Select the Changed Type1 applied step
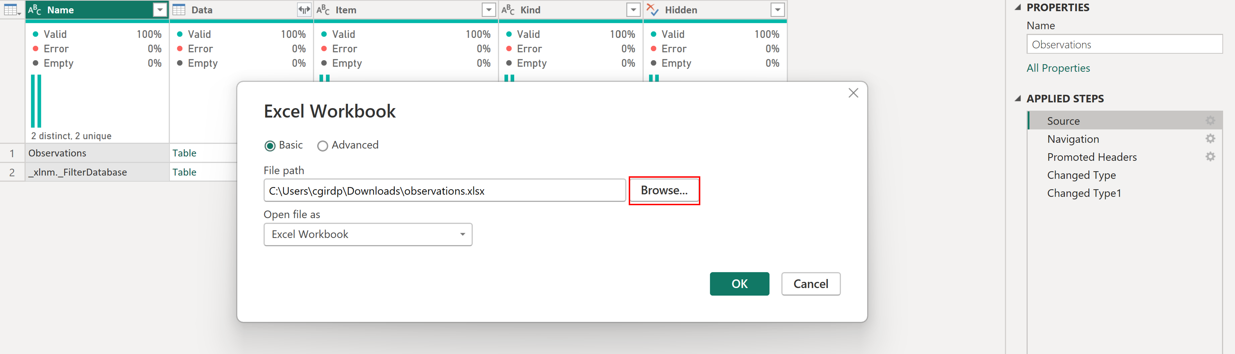The height and width of the screenshot is (354, 1235). tap(1083, 193)
